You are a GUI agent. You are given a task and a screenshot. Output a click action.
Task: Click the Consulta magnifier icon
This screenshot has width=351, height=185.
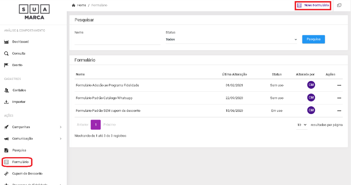tap(6, 53)
